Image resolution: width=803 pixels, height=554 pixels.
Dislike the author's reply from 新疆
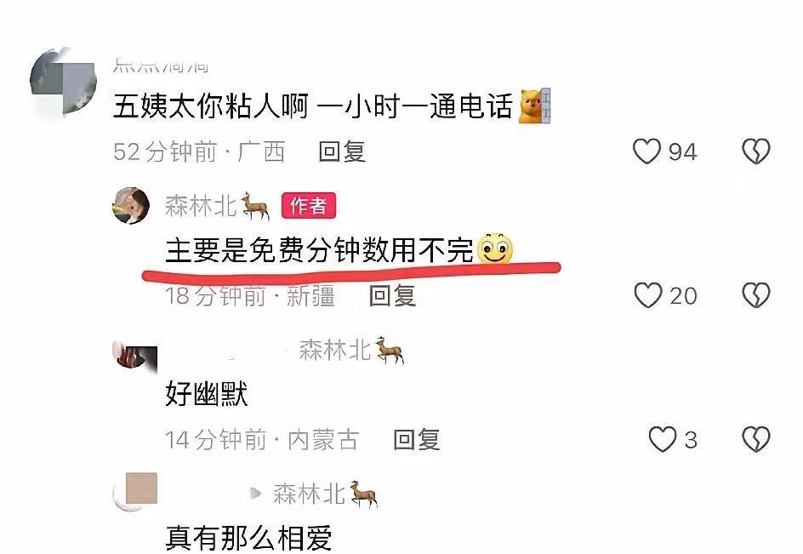point(756,295)
